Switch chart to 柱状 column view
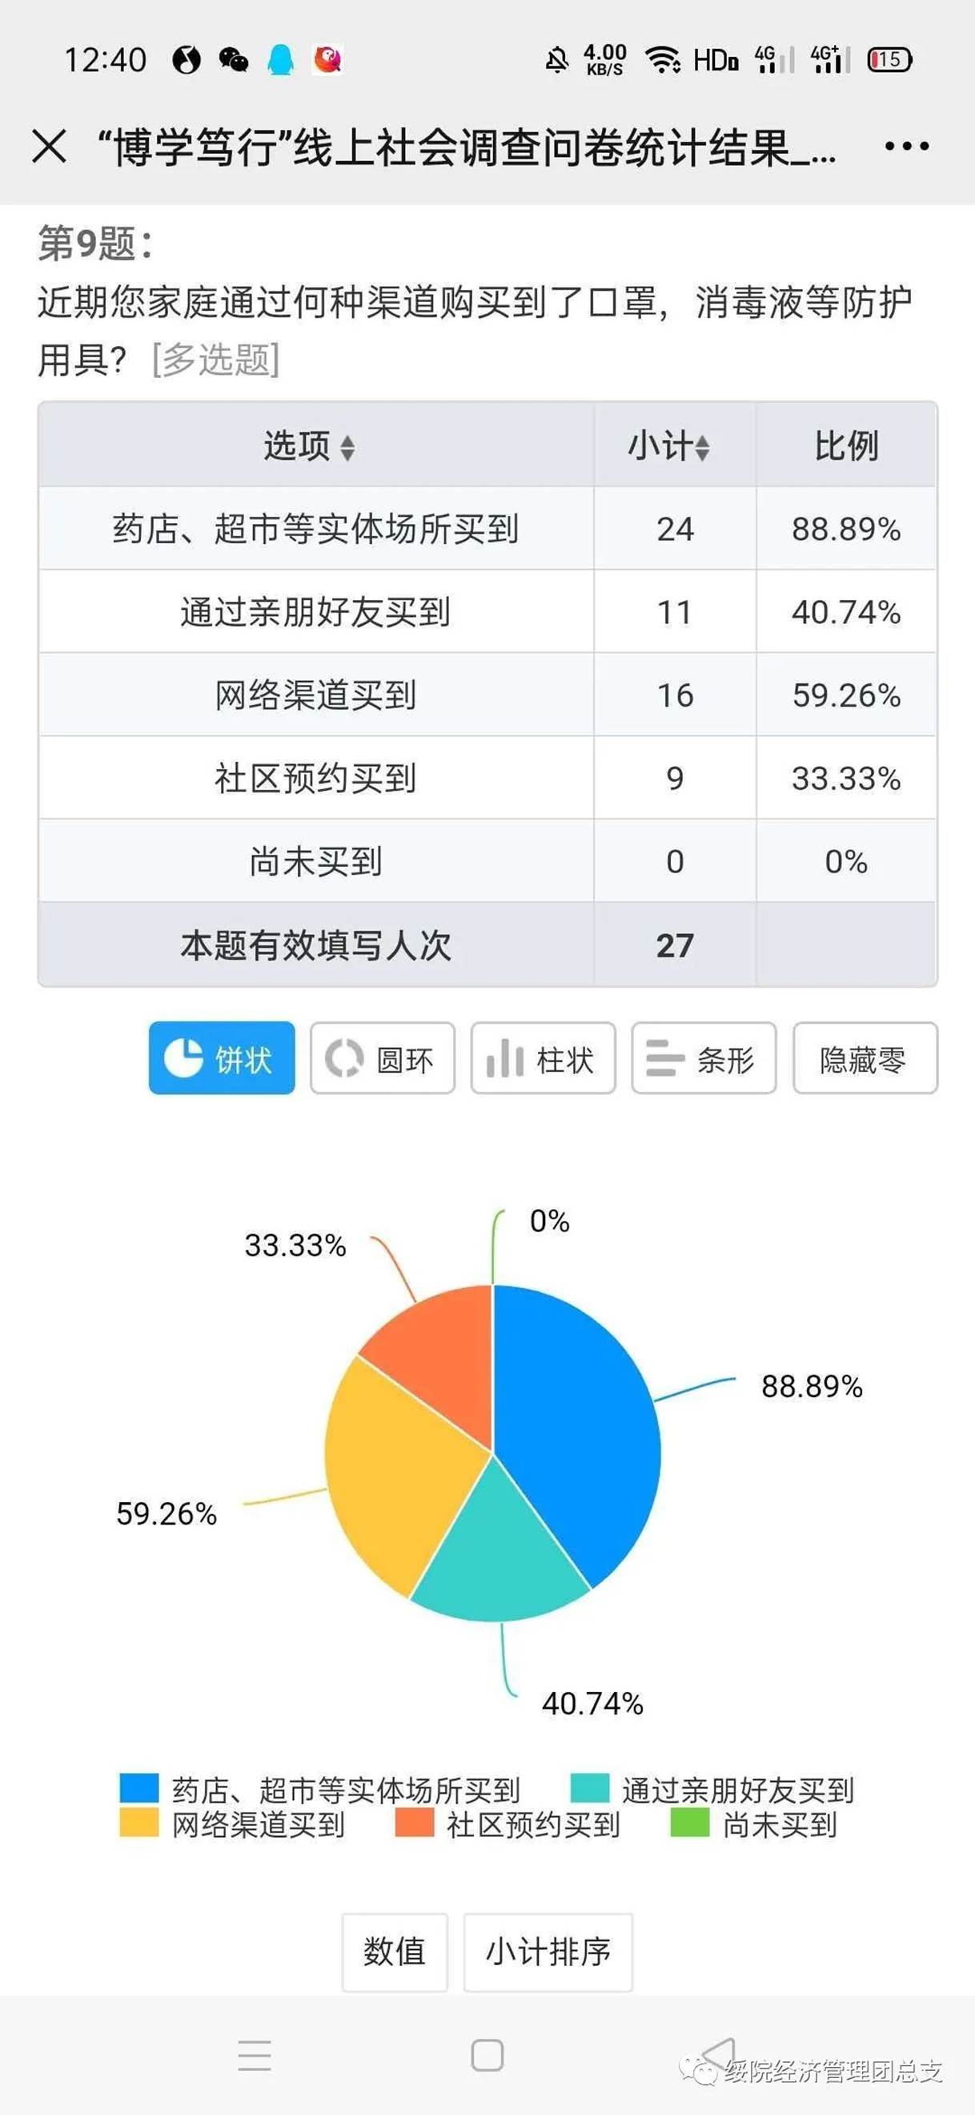975x2115 pixels. coord(544,1058)
